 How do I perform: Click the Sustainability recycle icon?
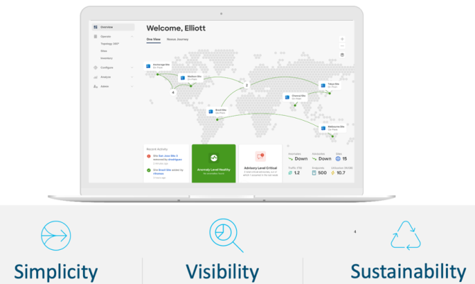(406, 235)
